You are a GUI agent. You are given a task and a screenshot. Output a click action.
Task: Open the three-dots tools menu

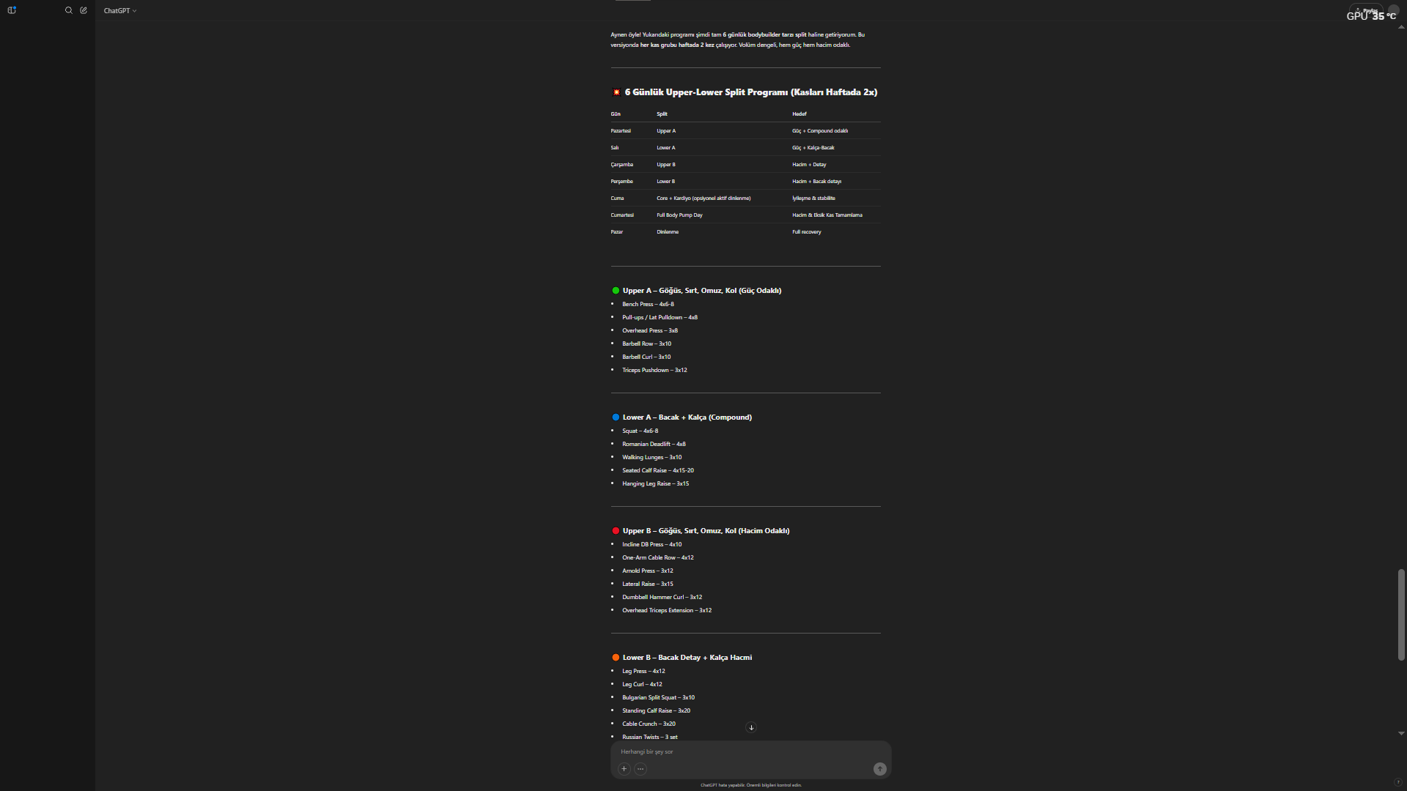coord(640,769)
